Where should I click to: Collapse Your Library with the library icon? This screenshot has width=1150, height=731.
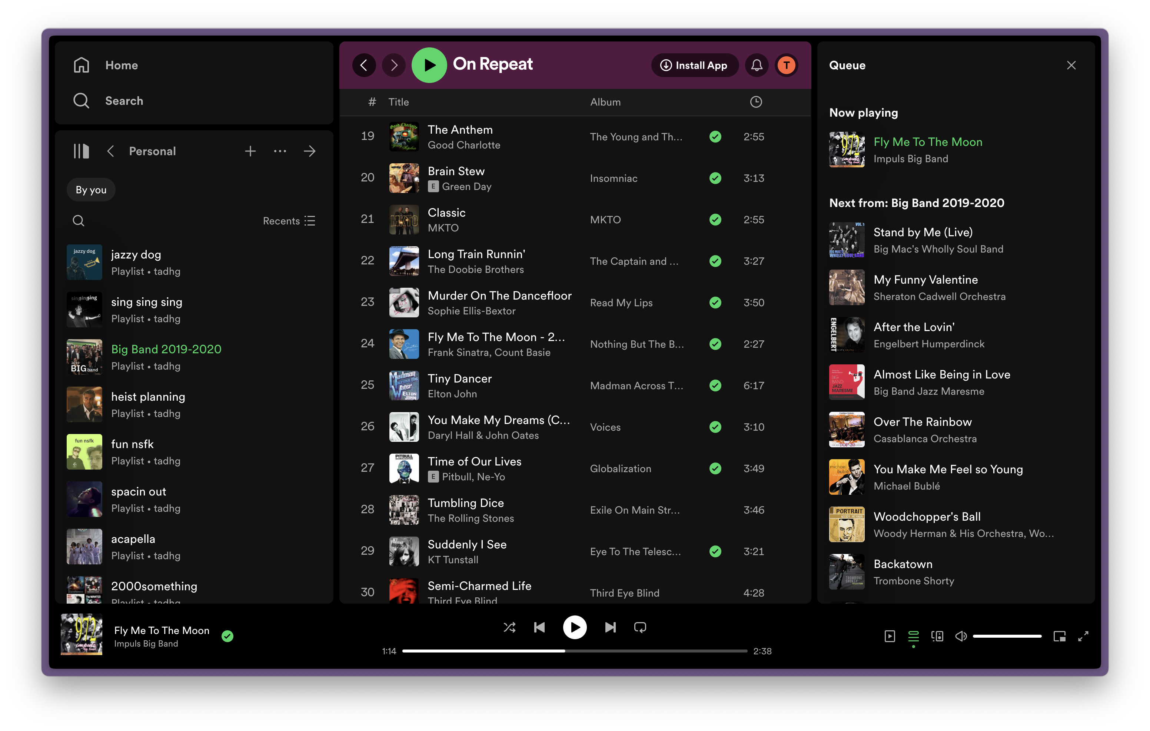coord(81,151)
